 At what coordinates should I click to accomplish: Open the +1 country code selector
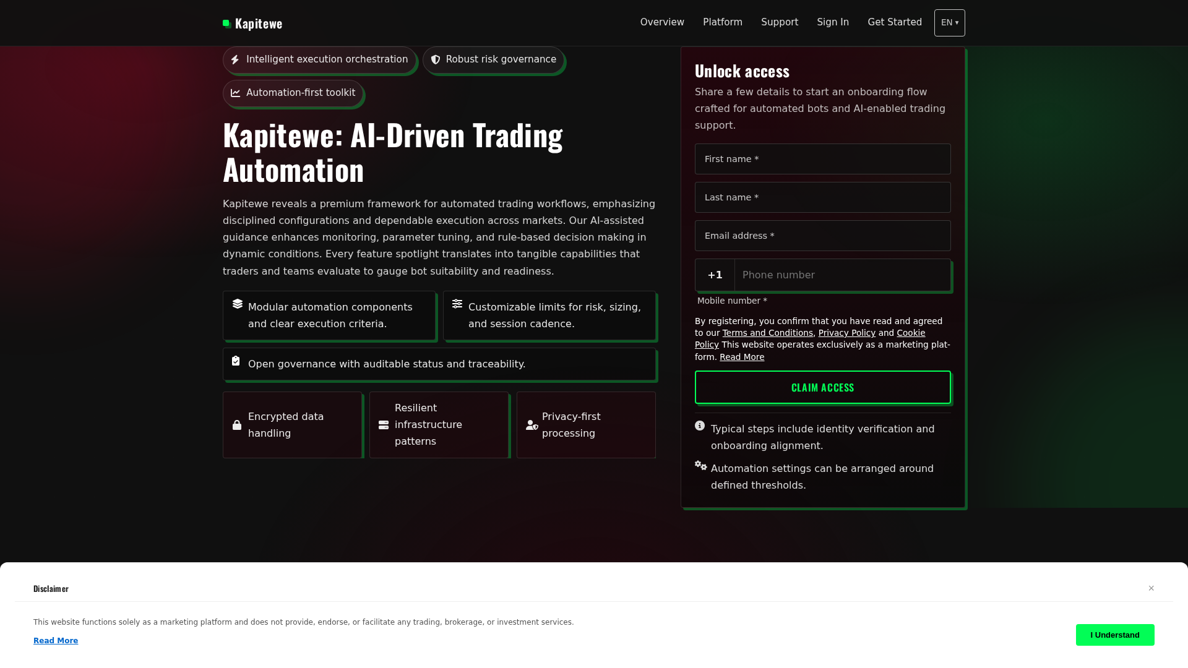pyautogui.click(x=715, y=275)
